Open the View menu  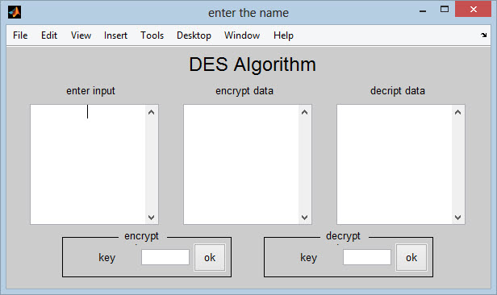tap(81, 35)
